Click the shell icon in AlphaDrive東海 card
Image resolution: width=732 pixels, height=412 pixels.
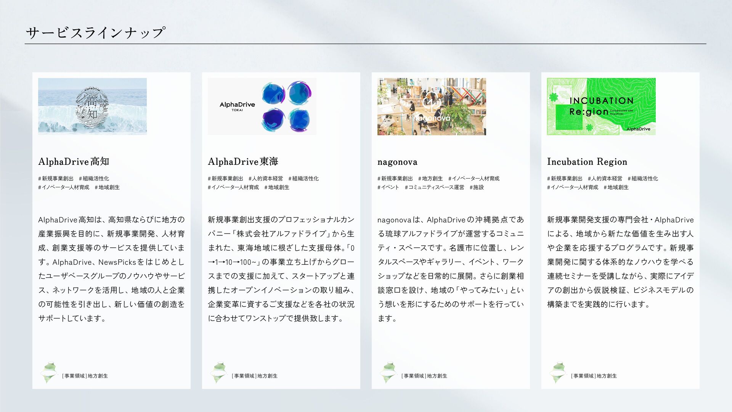(x=218, y=373)
